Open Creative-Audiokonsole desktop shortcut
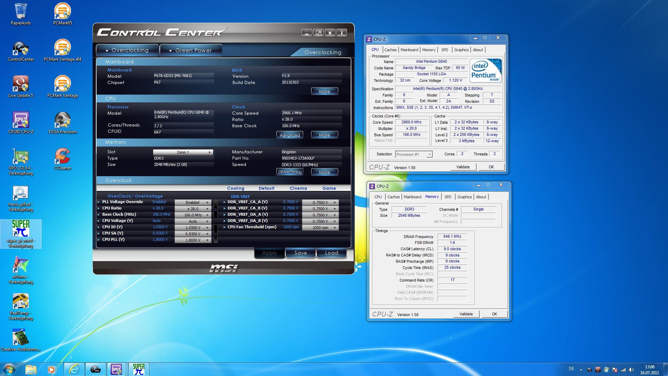 (21, 340)
